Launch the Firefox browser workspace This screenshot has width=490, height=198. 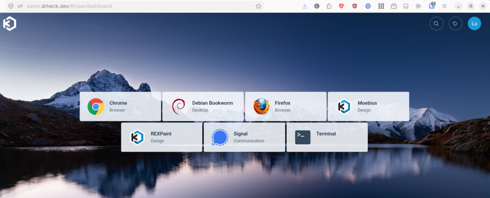[286, 106]
